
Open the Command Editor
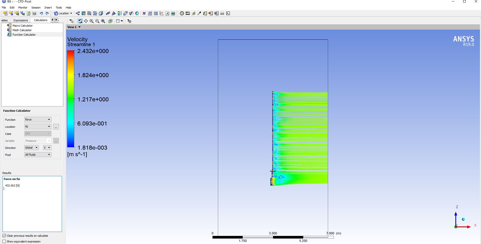(x=228, y=13)
